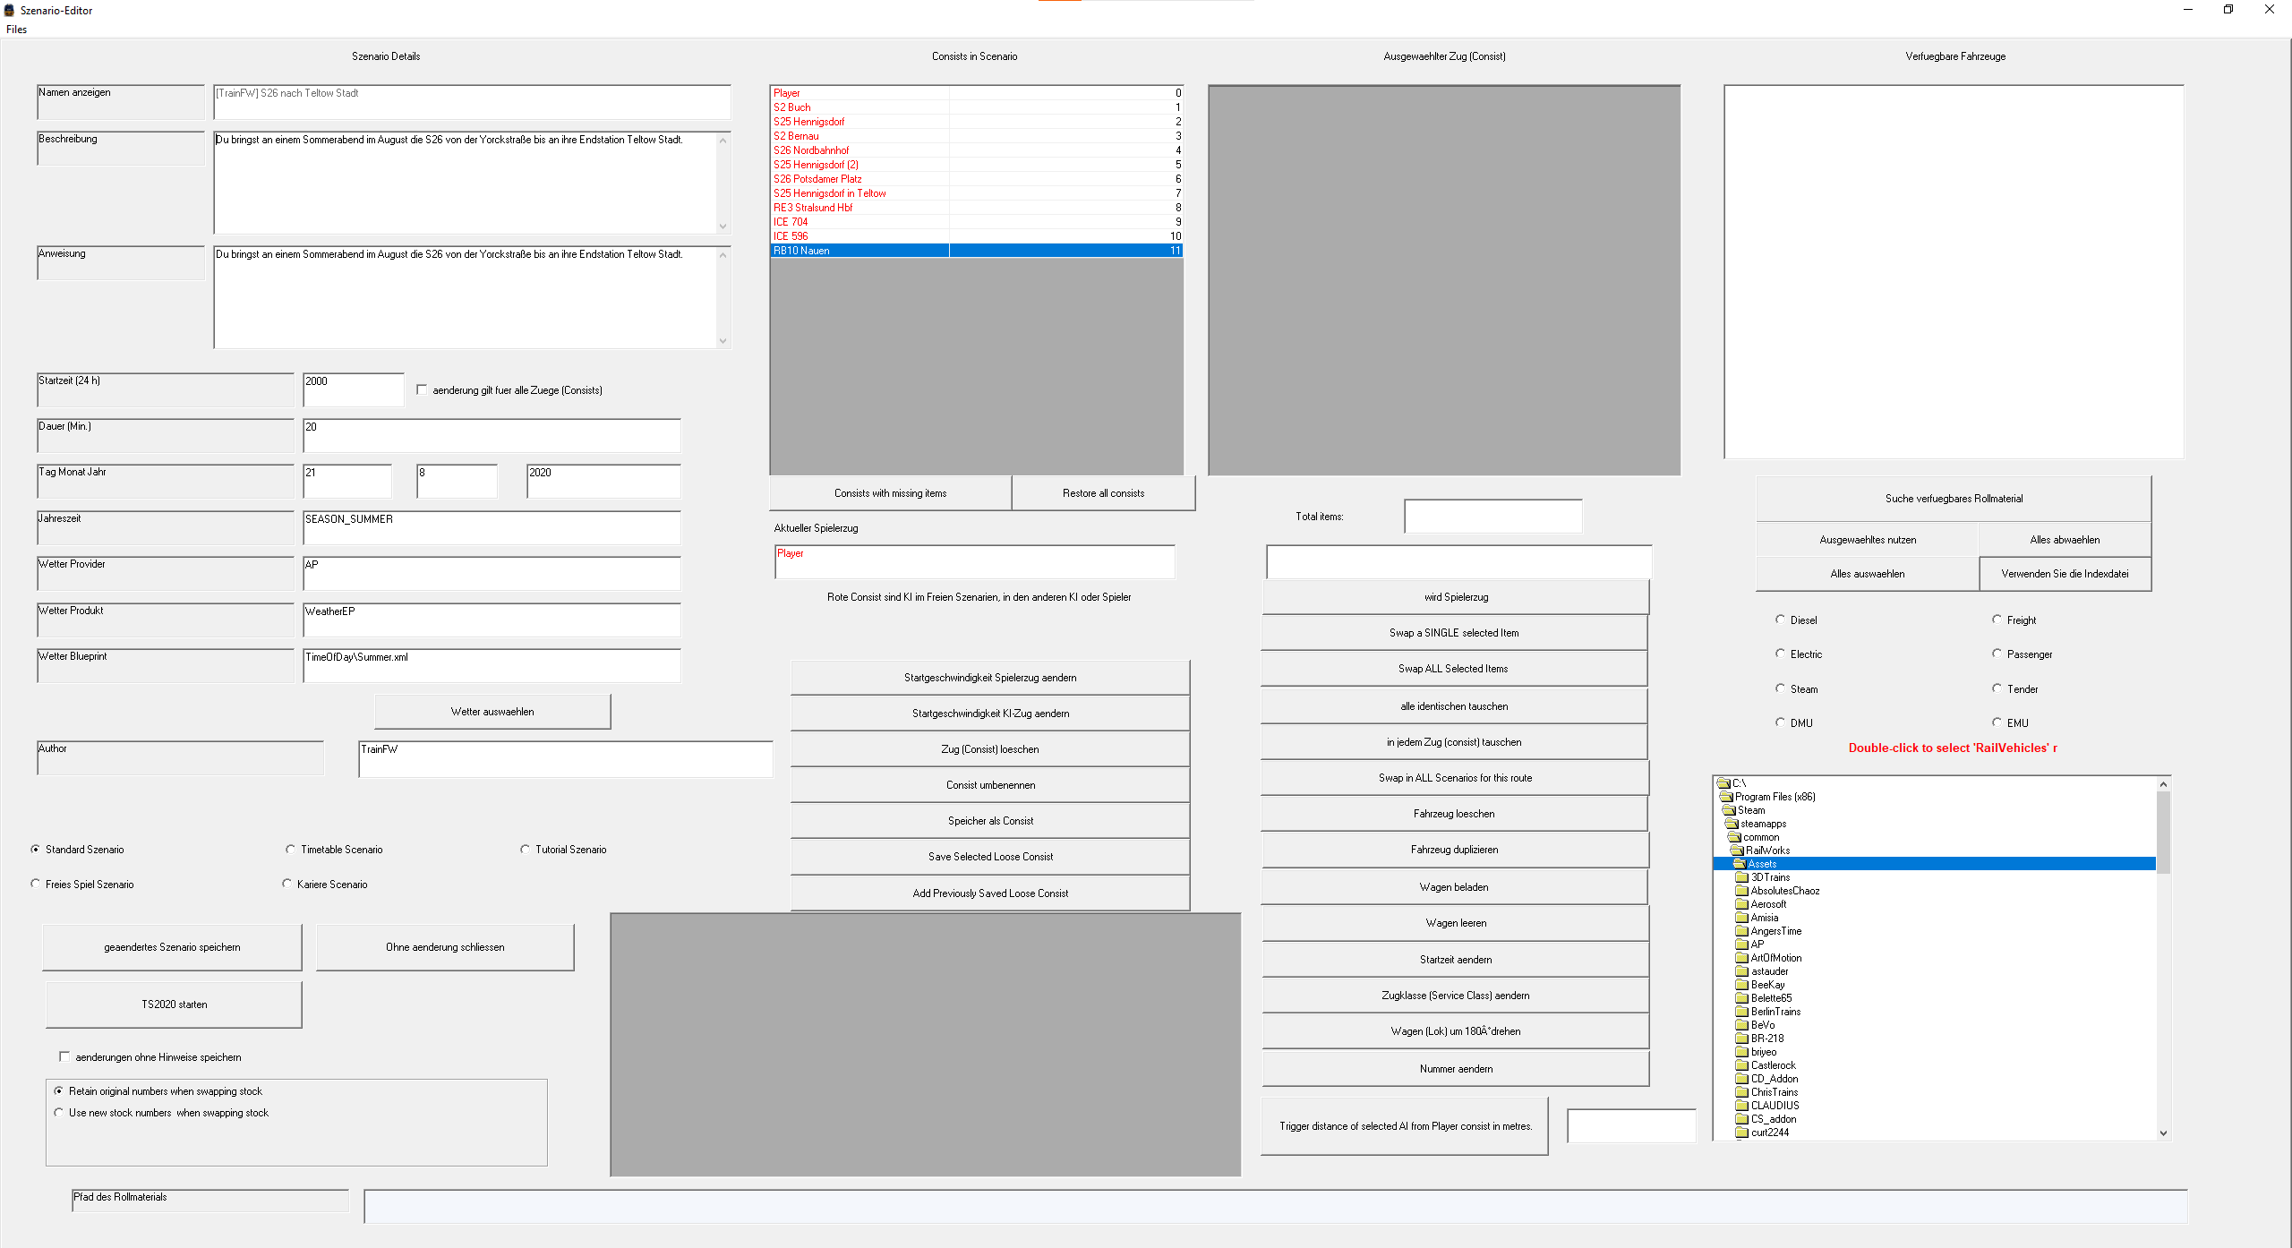This screenshot has height=1248, width=2292.
Task: Click the Jahreszeit field SEASON_SUMMER
Action: click(x=492, y=527)
